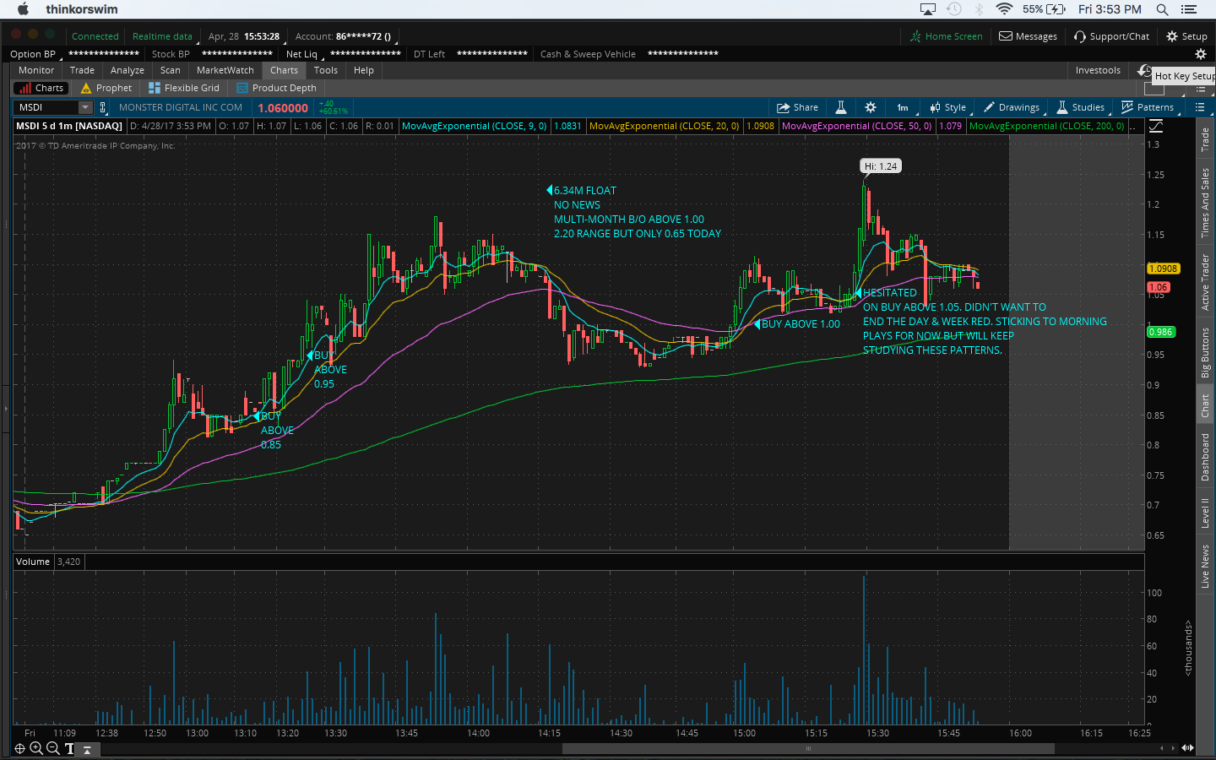Open the Big Buttons side panel
This screenshot has height=760, width=1216.
click(x=1205, y=352)
